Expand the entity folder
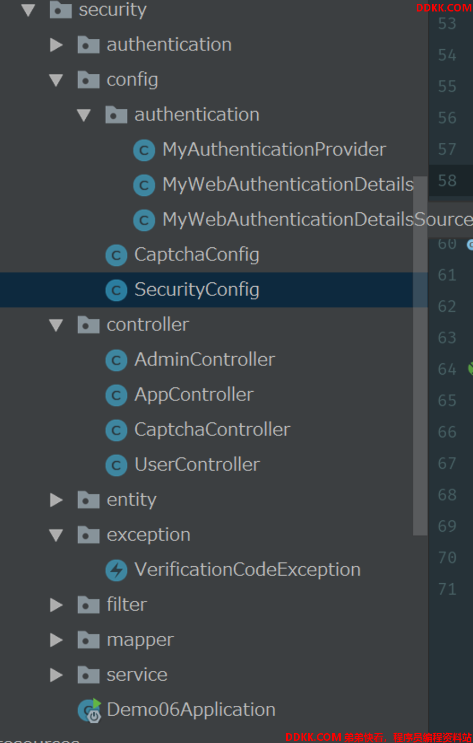This screenshot has height=743, width=473. tap(56, 500)
